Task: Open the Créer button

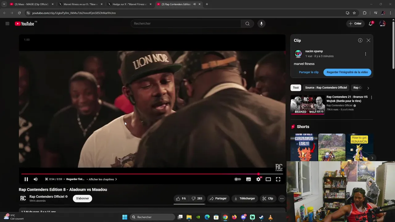Action: (355, 23)
